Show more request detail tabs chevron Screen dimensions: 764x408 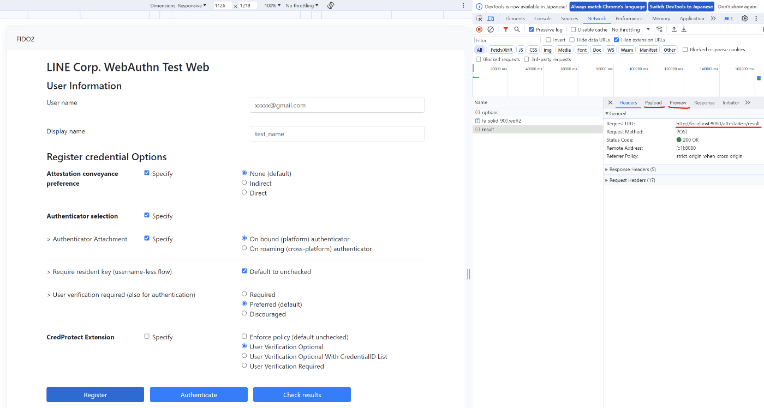[748, 102]
